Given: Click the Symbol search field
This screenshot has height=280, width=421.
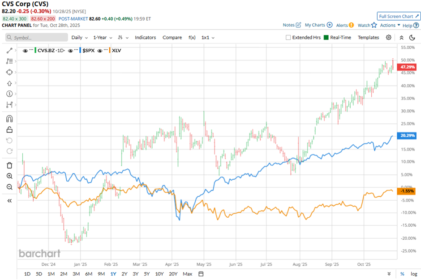Looking at the screenshot, I should (x=37, y=38).
